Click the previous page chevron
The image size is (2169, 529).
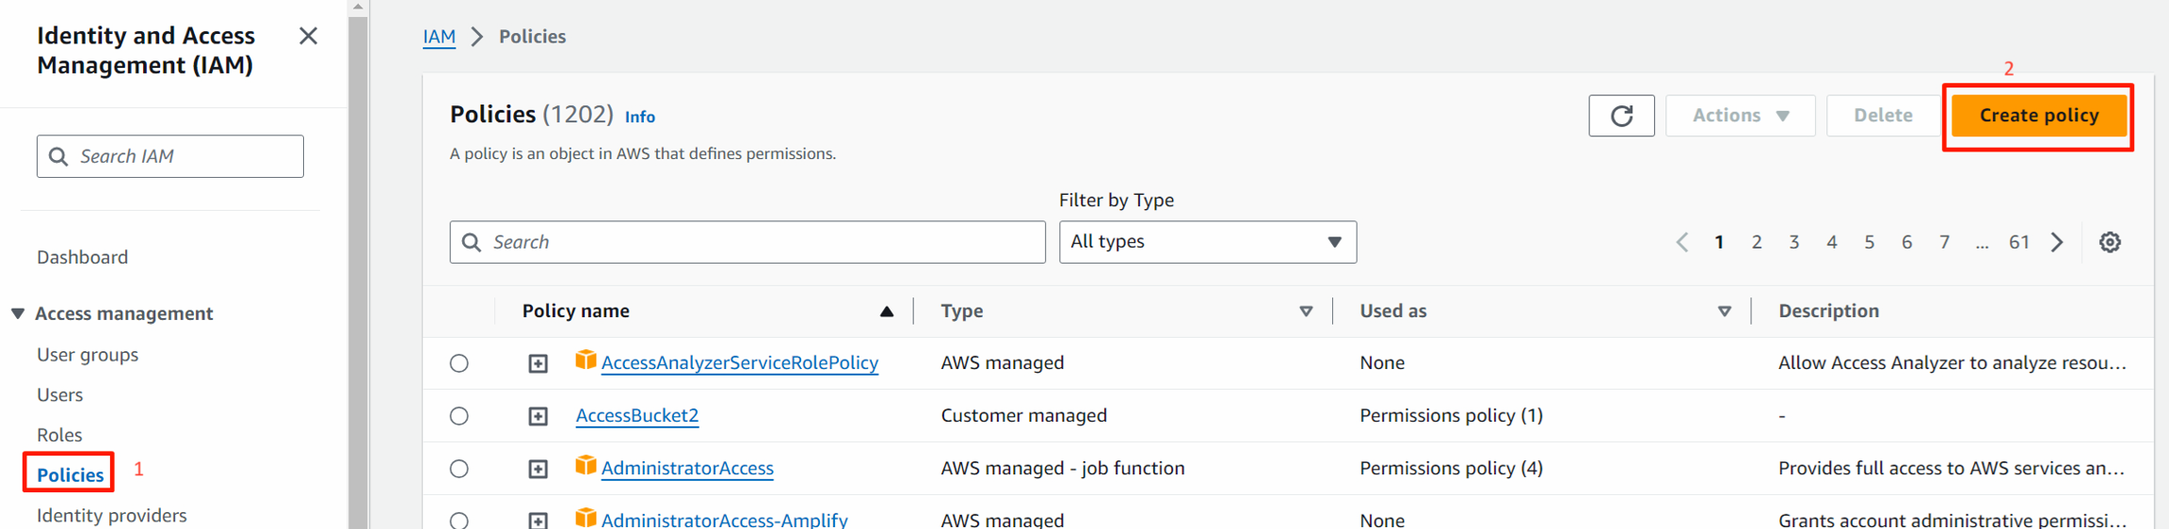click(x=1681, y=242)
